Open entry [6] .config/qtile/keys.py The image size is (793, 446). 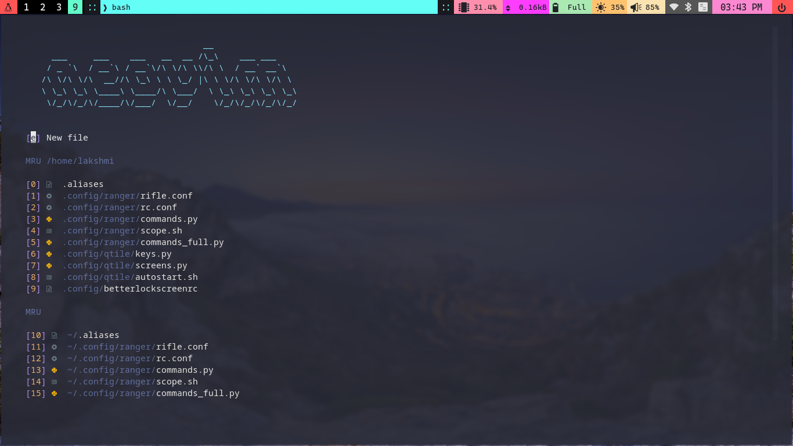pos(99,254)
